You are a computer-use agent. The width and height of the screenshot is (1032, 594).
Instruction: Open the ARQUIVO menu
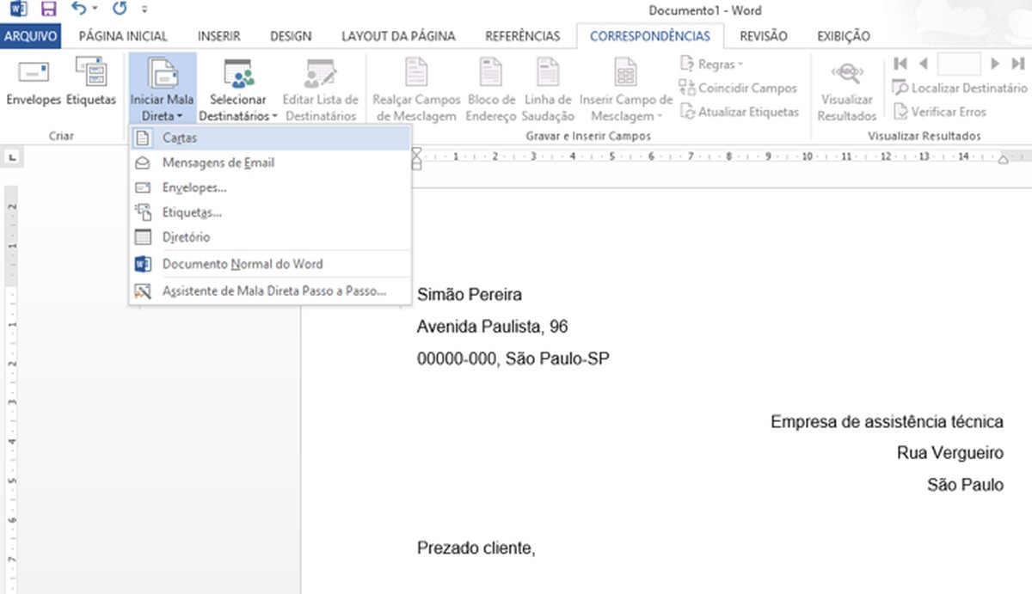coord(31,36)
